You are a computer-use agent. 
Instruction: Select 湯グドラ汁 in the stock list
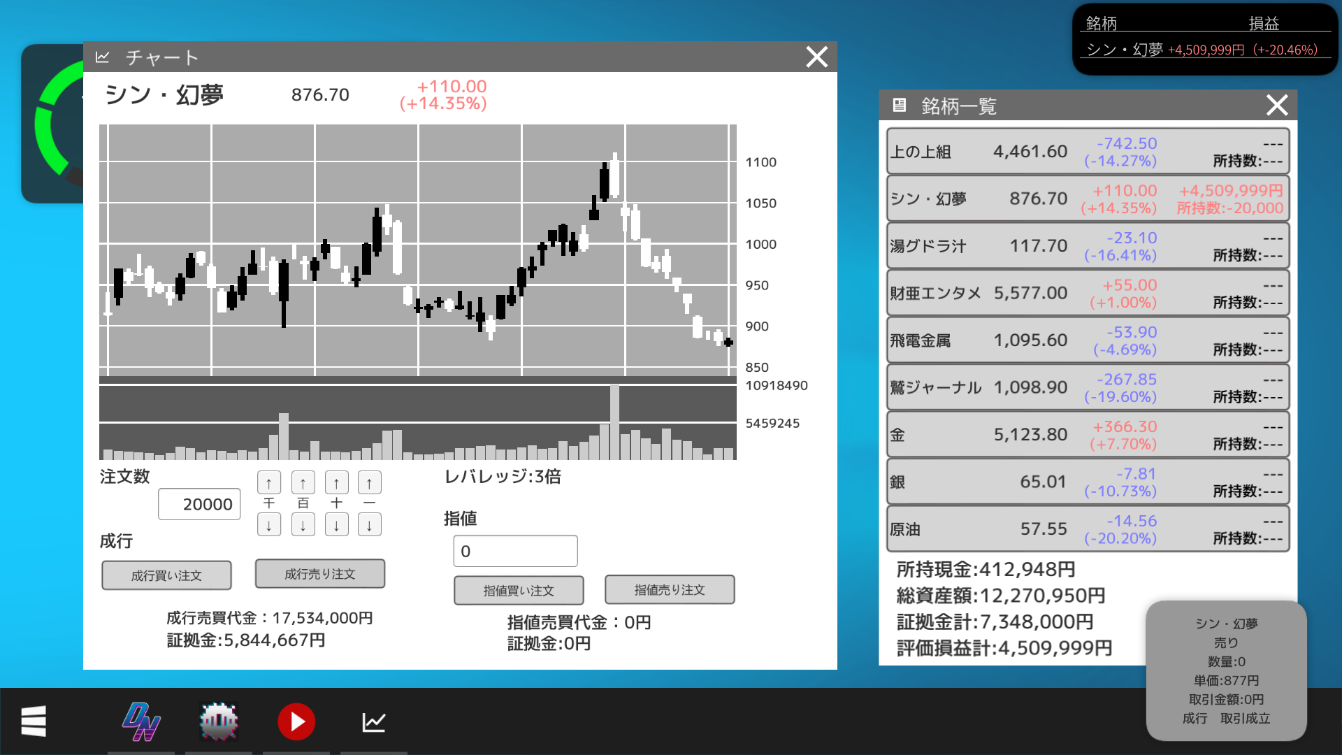[x=1088, y=245]
